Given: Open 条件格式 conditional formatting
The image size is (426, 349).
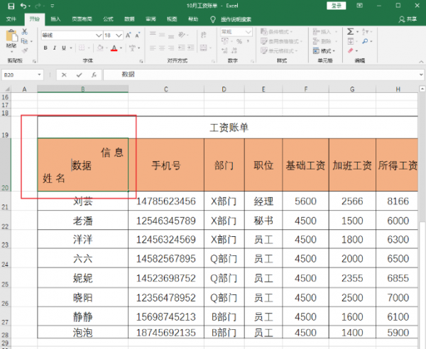Looking at the screenshot, I should point(277,32).
